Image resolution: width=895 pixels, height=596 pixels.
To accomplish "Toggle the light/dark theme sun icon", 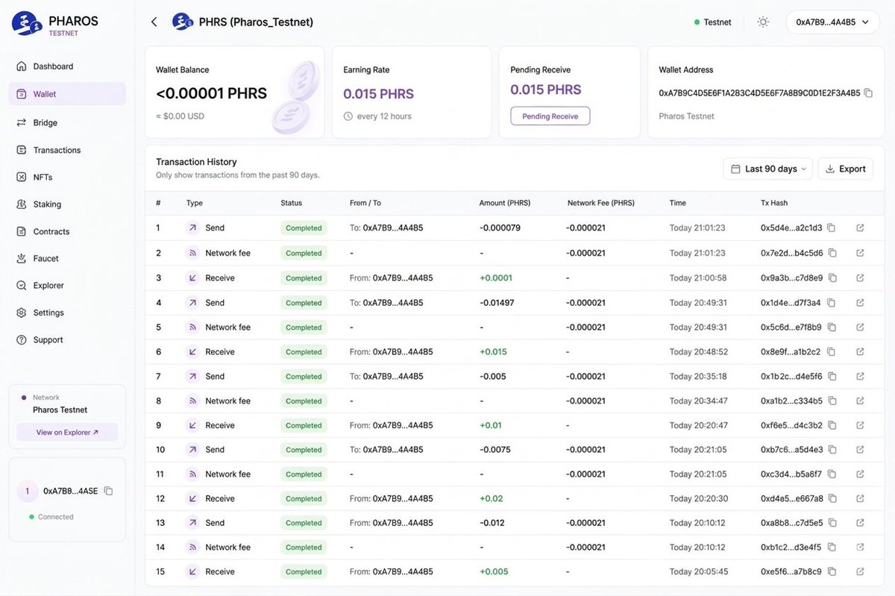I will click(x=763, y=22).
